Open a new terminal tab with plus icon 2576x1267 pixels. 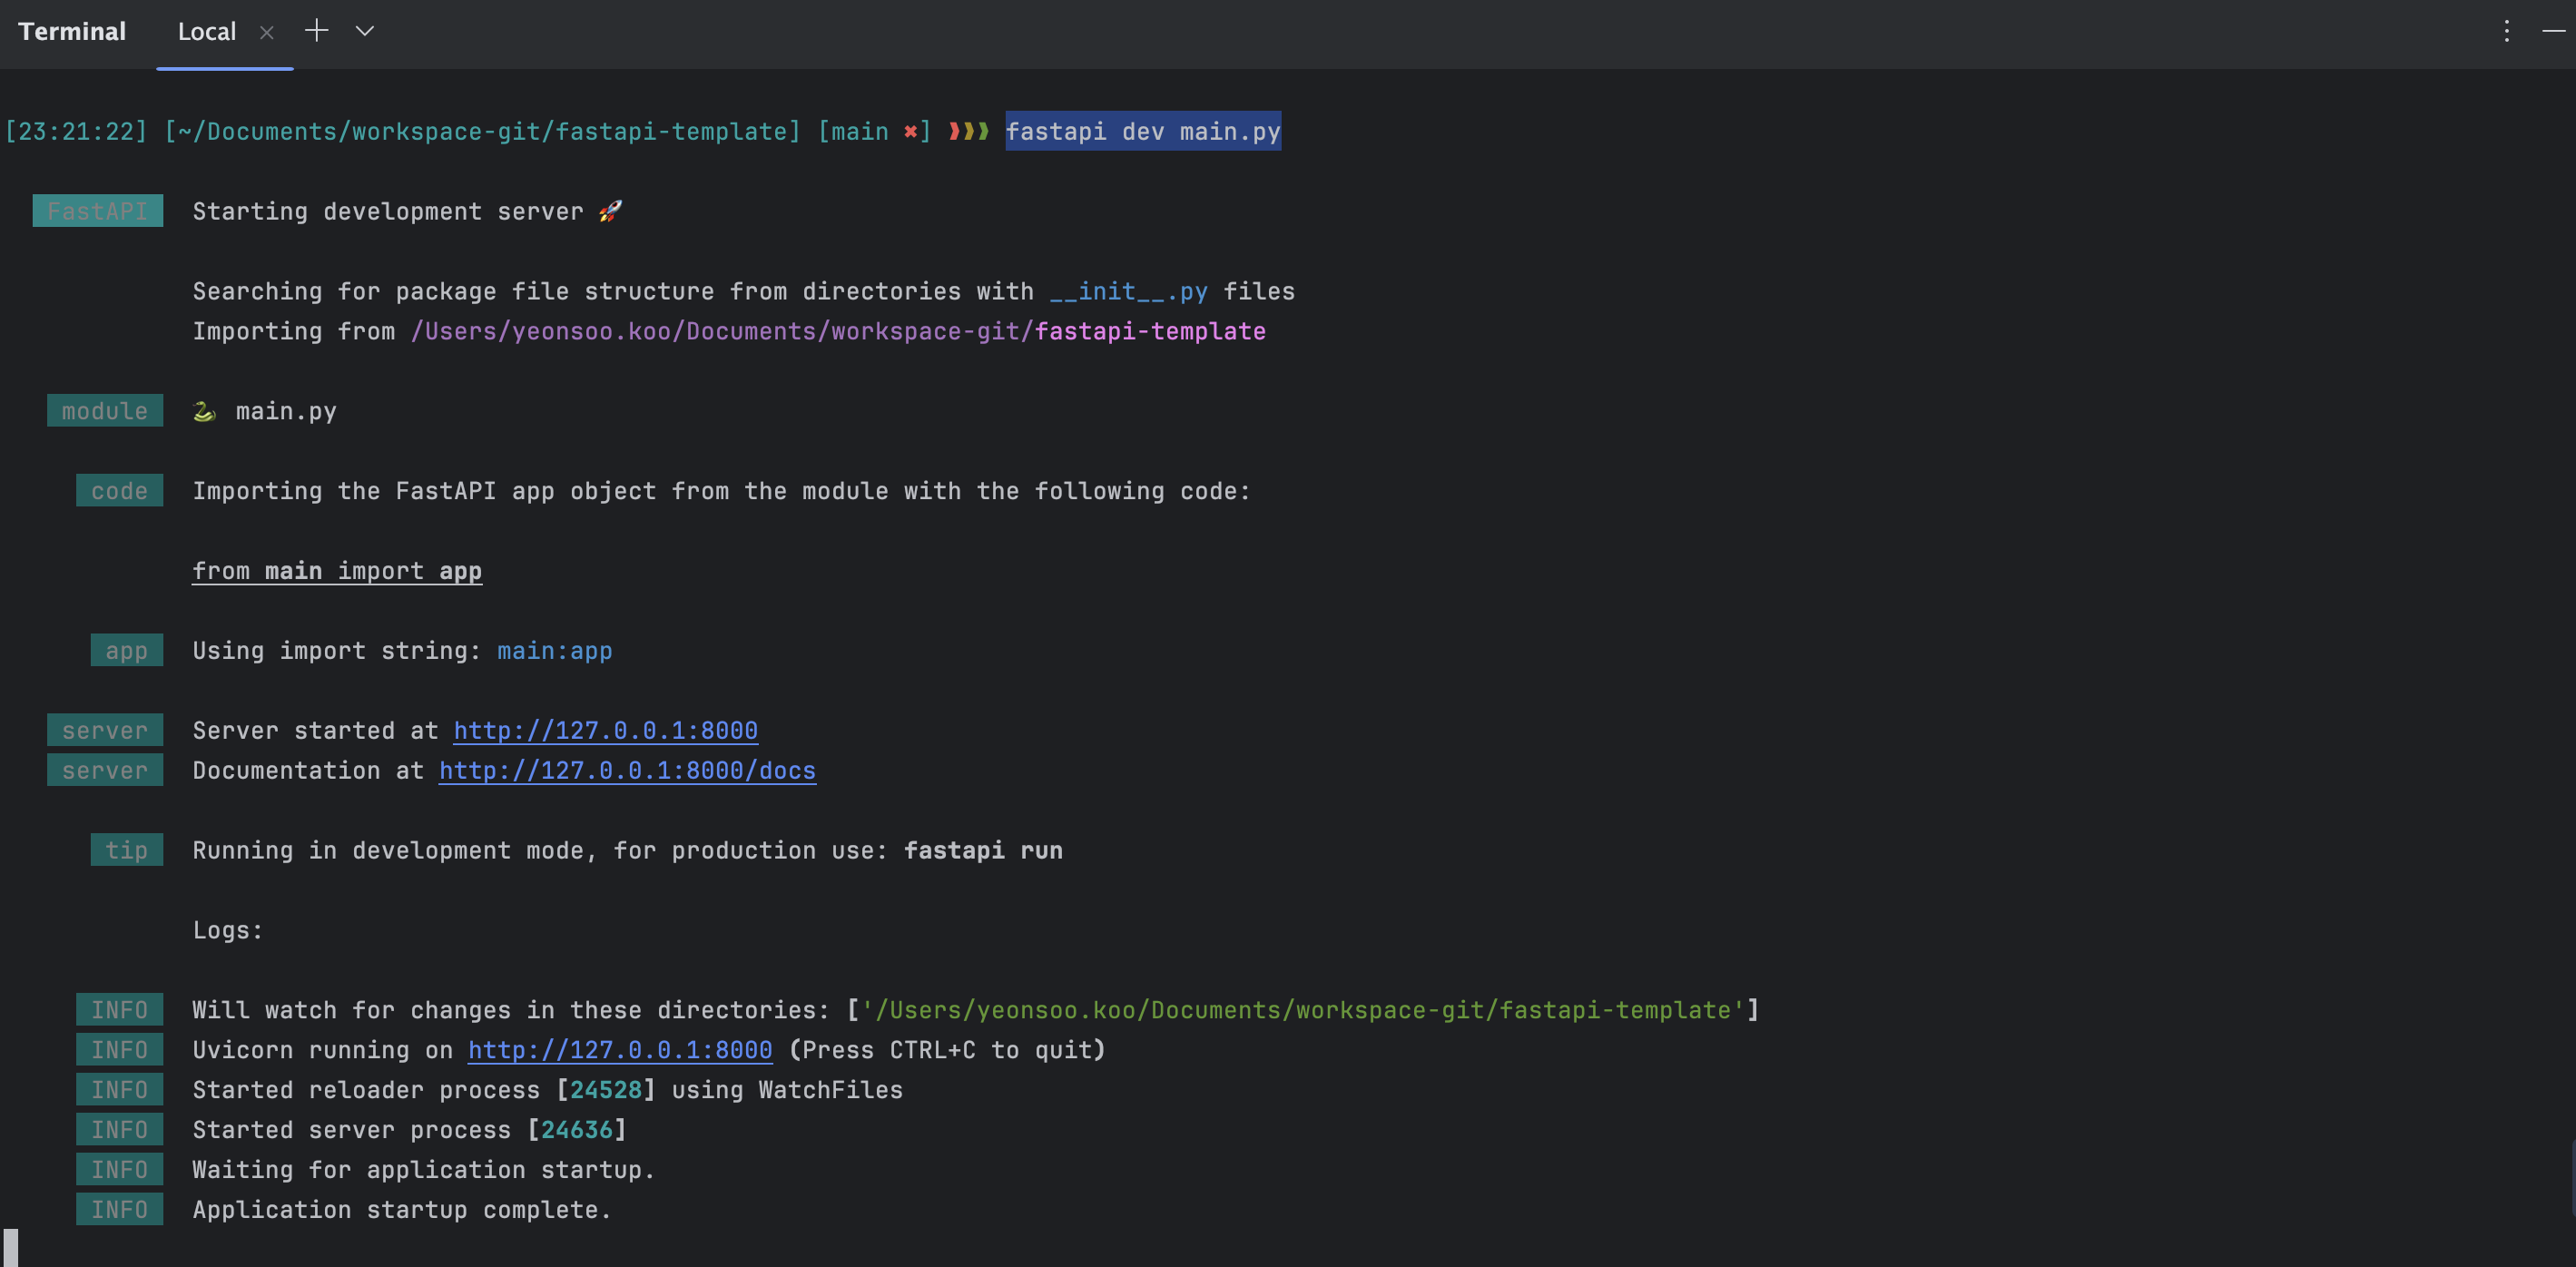[316, 31]
